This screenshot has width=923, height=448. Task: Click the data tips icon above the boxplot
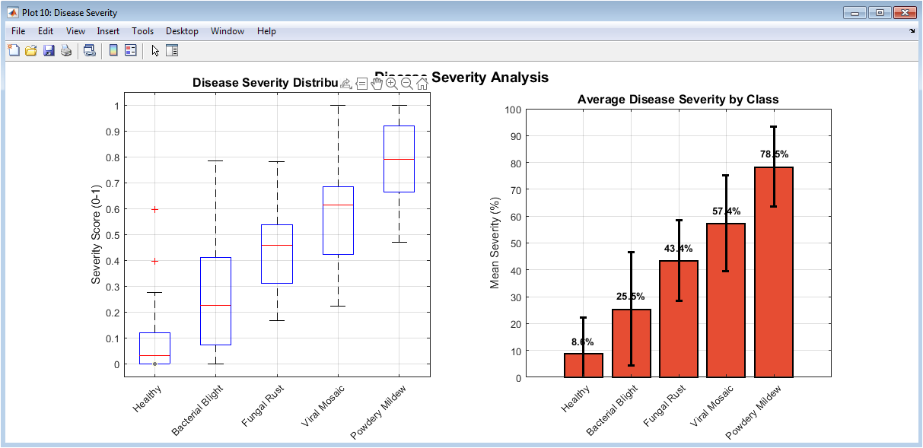coord(362,84)
